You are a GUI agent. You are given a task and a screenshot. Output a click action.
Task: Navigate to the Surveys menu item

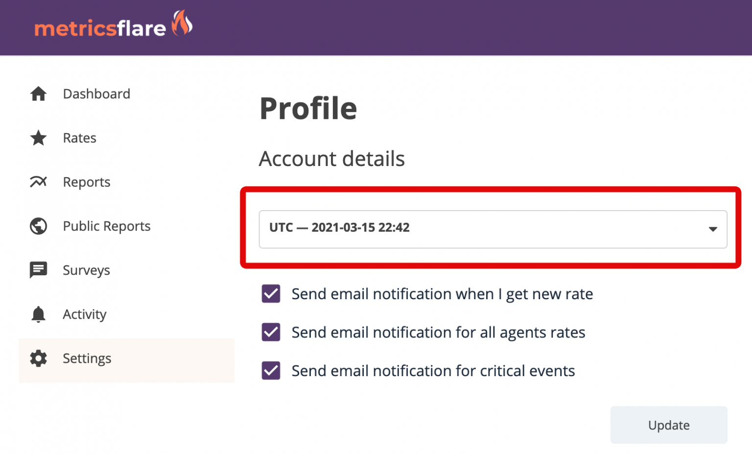point(86,270)
